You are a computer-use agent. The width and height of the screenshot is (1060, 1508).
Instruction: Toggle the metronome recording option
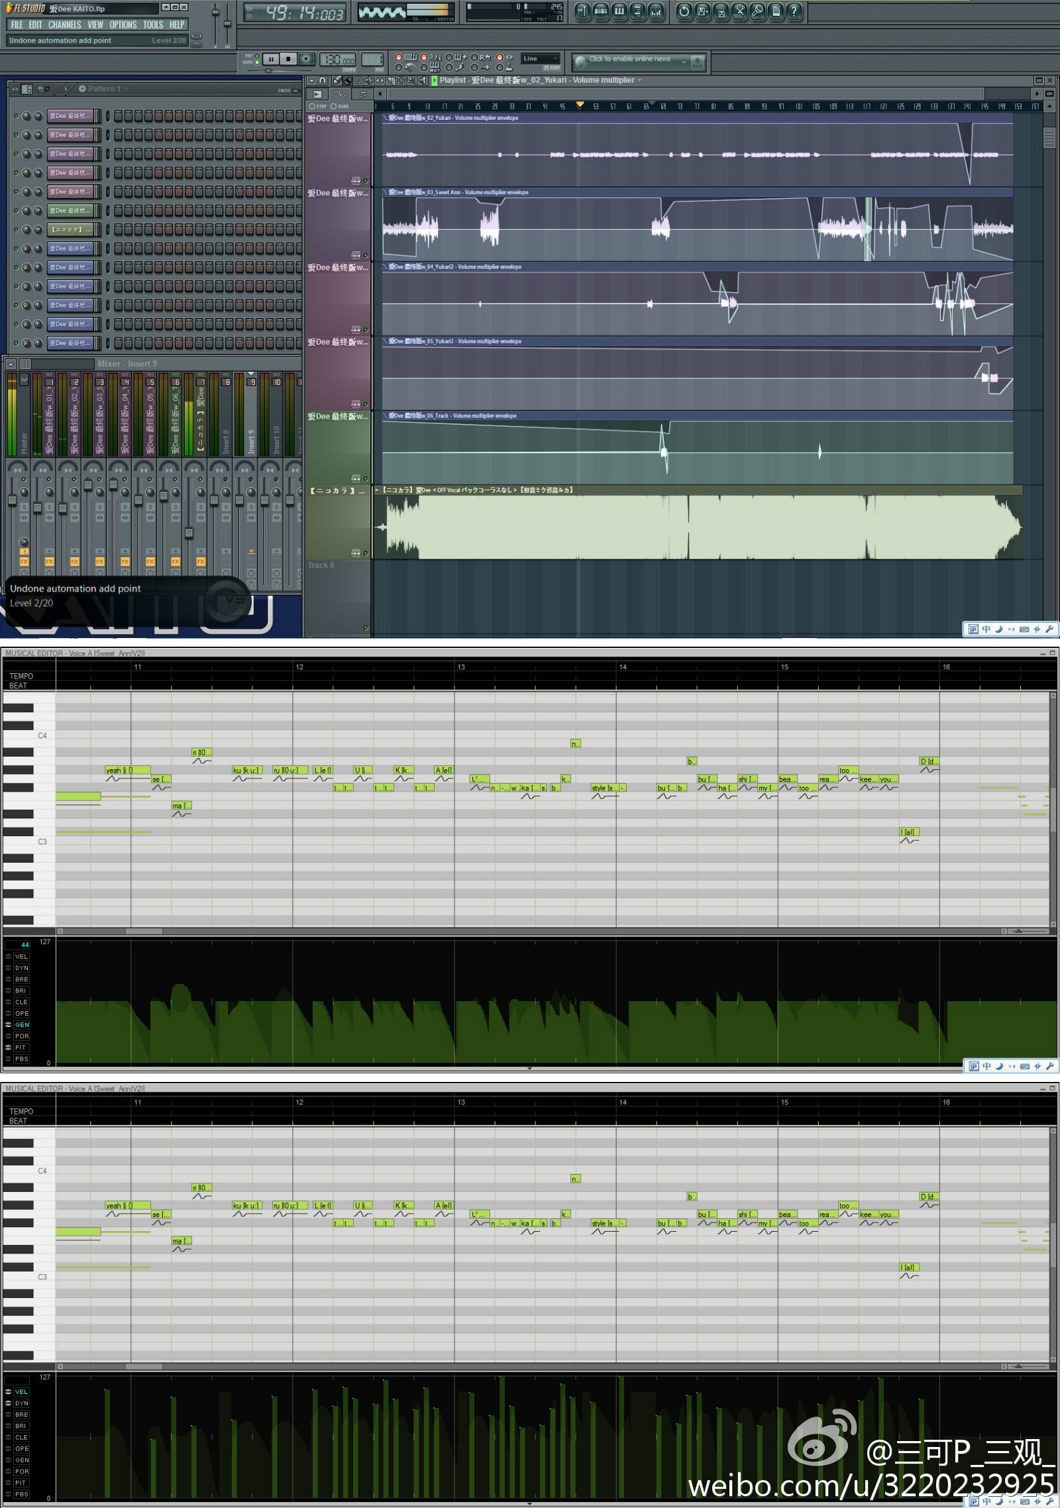tap(405, 68)
